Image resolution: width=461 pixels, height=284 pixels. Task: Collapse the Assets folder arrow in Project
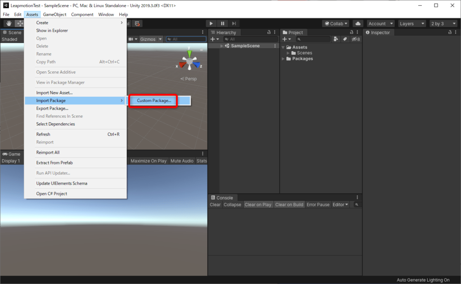(283, 47)
